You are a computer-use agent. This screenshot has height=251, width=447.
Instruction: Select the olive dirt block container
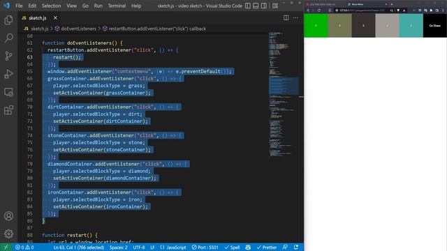340,26
